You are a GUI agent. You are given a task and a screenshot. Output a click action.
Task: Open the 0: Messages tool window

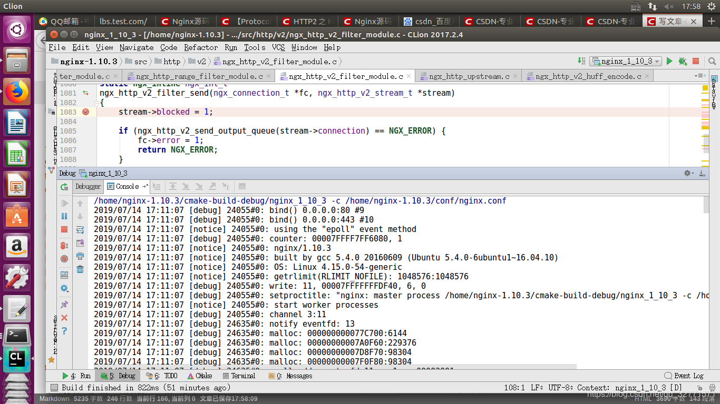click(x=290, y=376)
